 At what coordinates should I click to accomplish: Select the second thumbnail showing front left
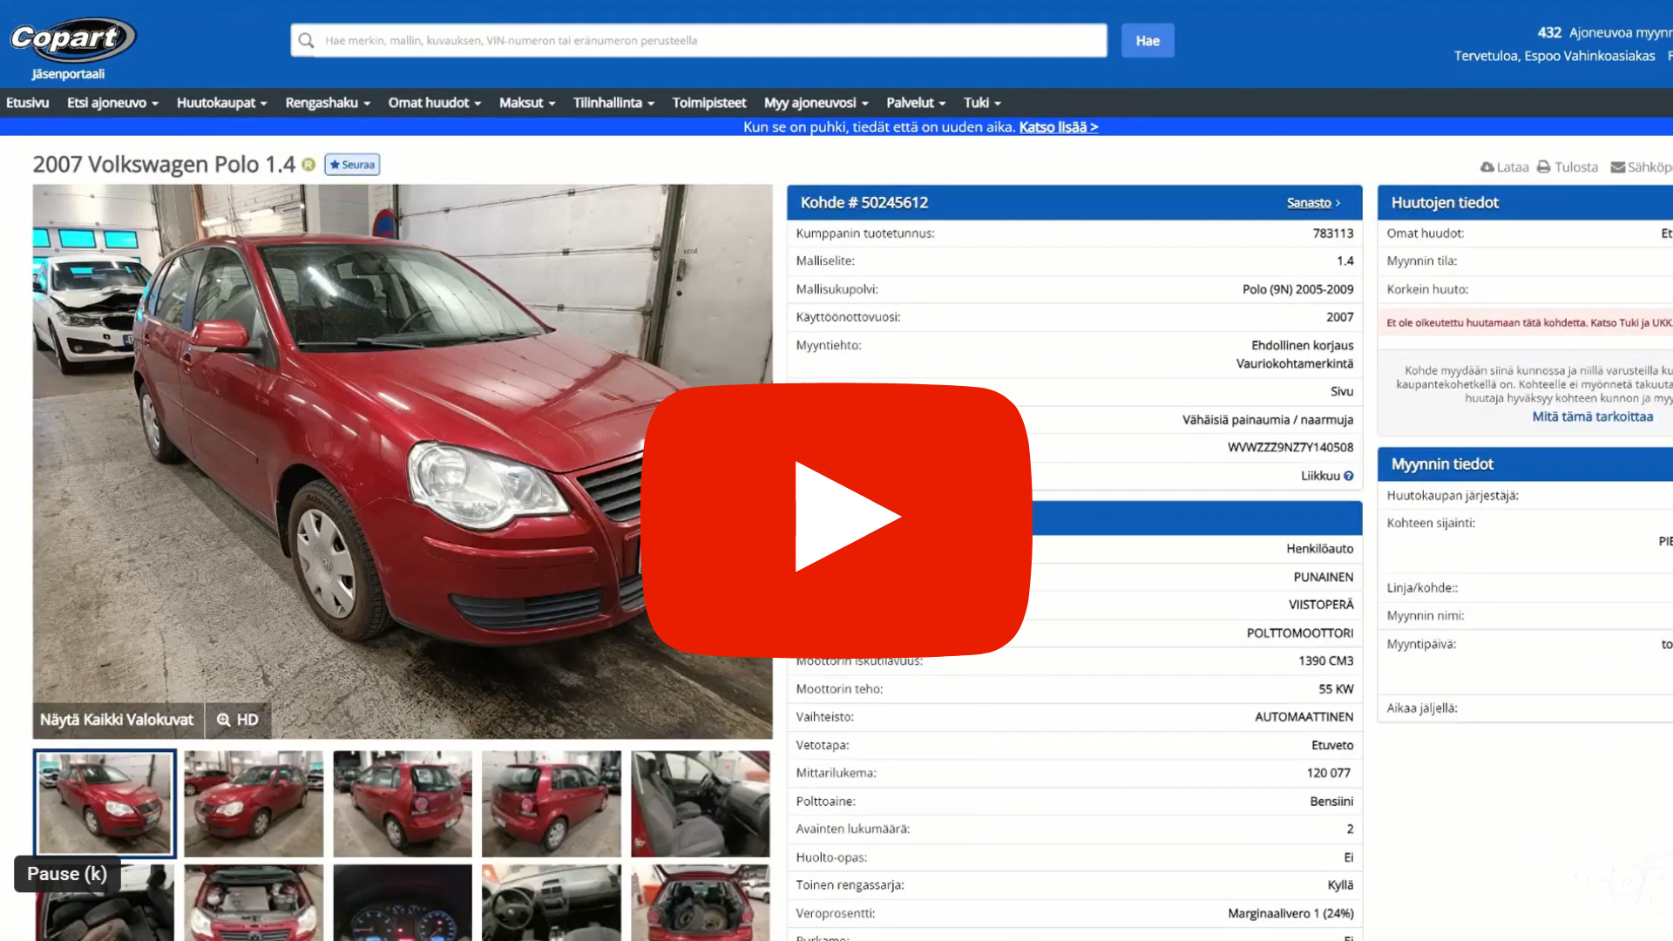click(254, 803)
